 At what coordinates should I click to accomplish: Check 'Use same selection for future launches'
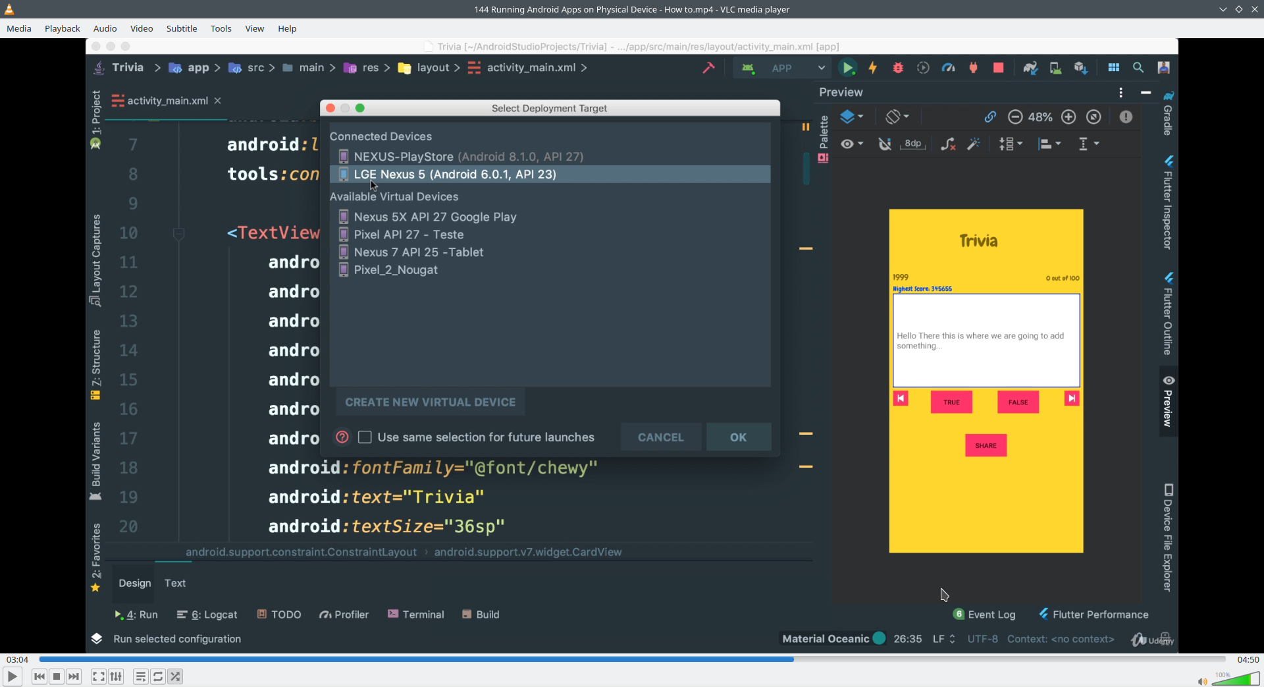365,437
